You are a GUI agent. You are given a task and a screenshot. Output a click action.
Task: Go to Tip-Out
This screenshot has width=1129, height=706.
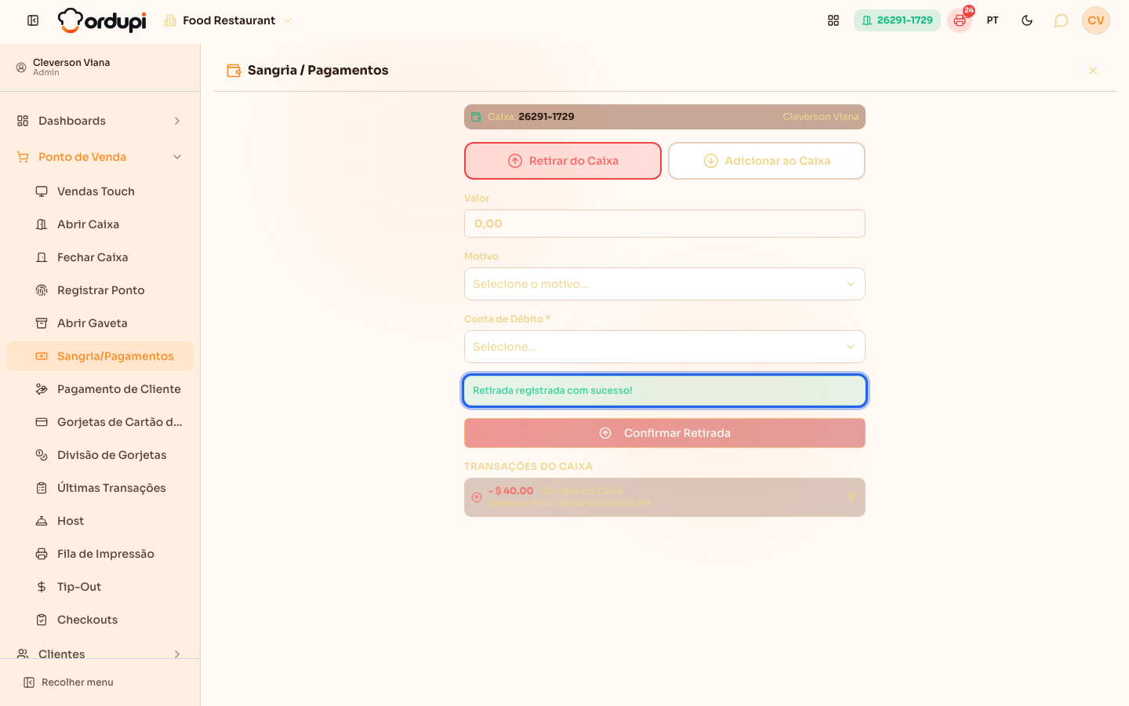100,587
